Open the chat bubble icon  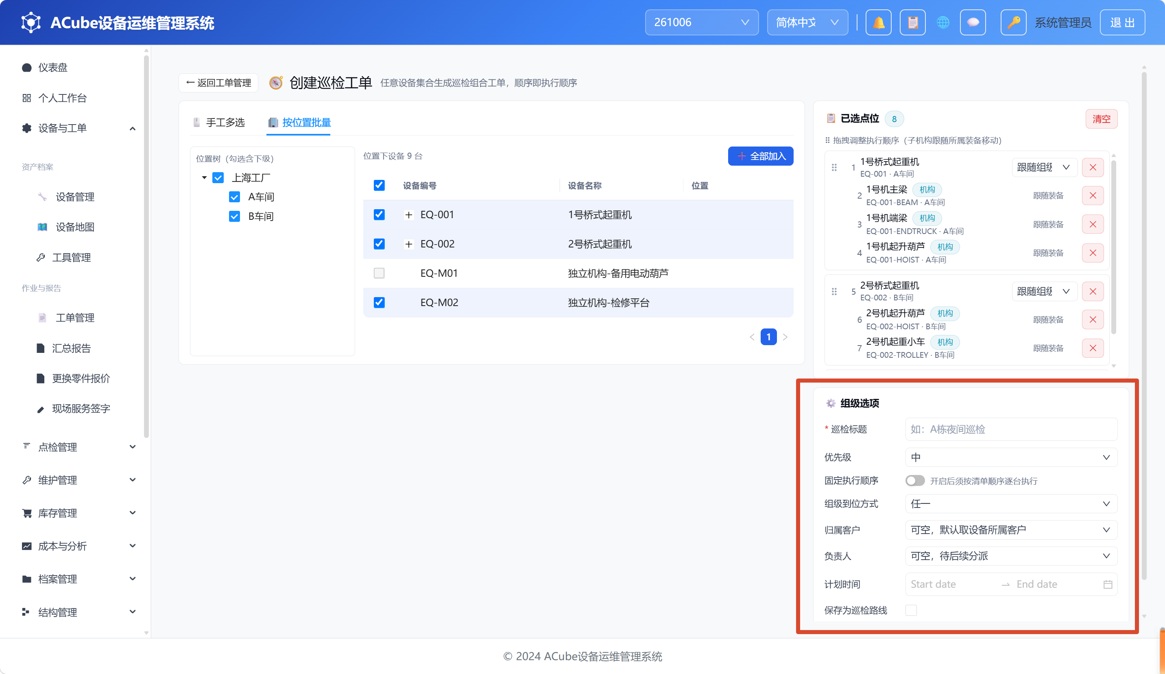(973, 22)
